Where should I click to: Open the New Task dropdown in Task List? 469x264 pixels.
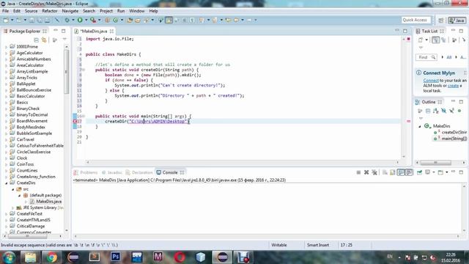(x=426, y=40)
